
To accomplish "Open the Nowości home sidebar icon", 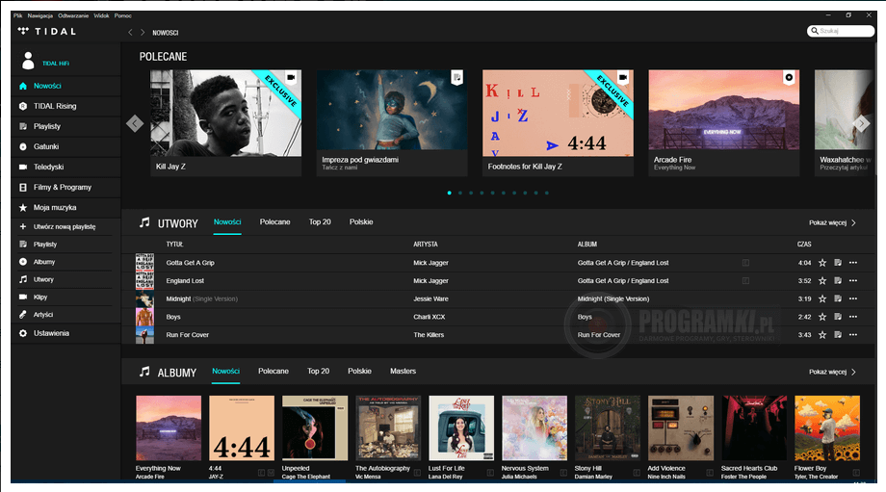I will (23, 86).
